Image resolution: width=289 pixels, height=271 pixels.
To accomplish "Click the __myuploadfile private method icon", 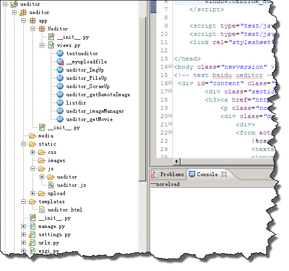I will 60,61.
